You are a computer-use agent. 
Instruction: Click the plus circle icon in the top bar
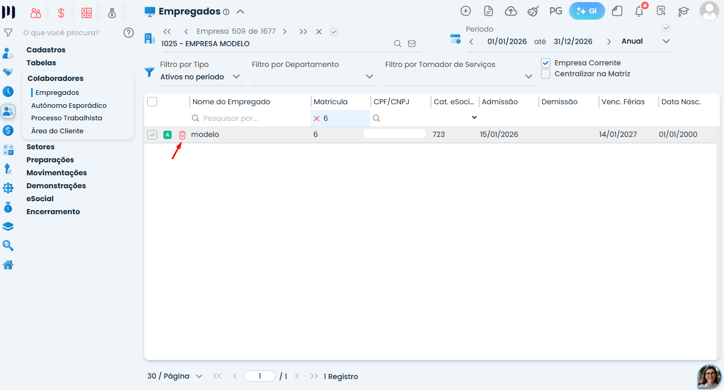[x=466, y=11]
